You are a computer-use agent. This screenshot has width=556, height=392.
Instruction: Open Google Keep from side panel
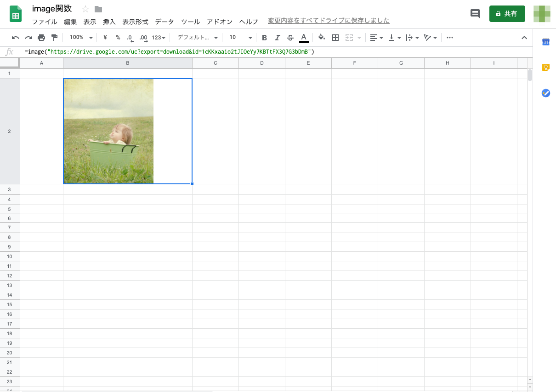(546, 68)
